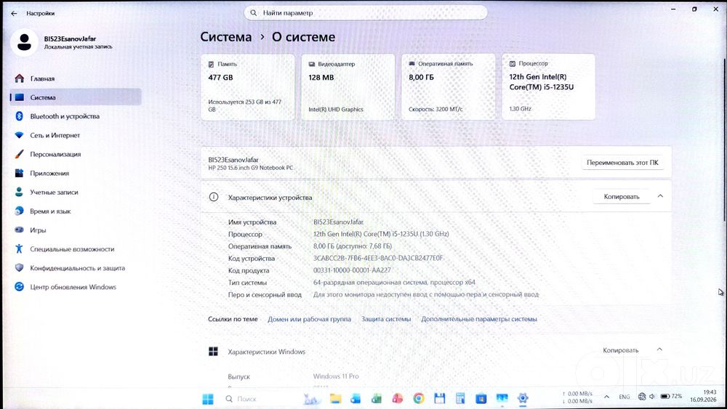Copy device specs with Копировать button
Viewport: 727px width, 409px height.
pyautogui.click(x=622, y=197)
